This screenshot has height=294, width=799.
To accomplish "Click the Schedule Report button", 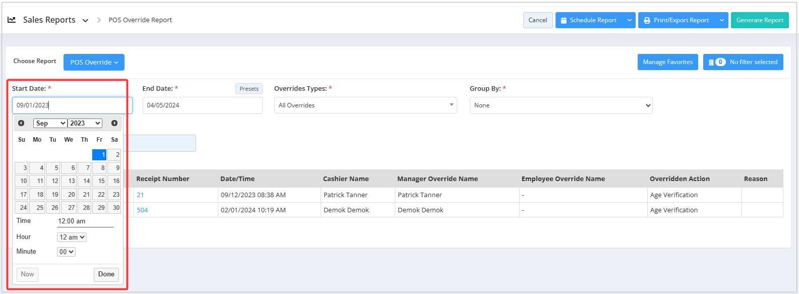I will [x=589, y=20].
